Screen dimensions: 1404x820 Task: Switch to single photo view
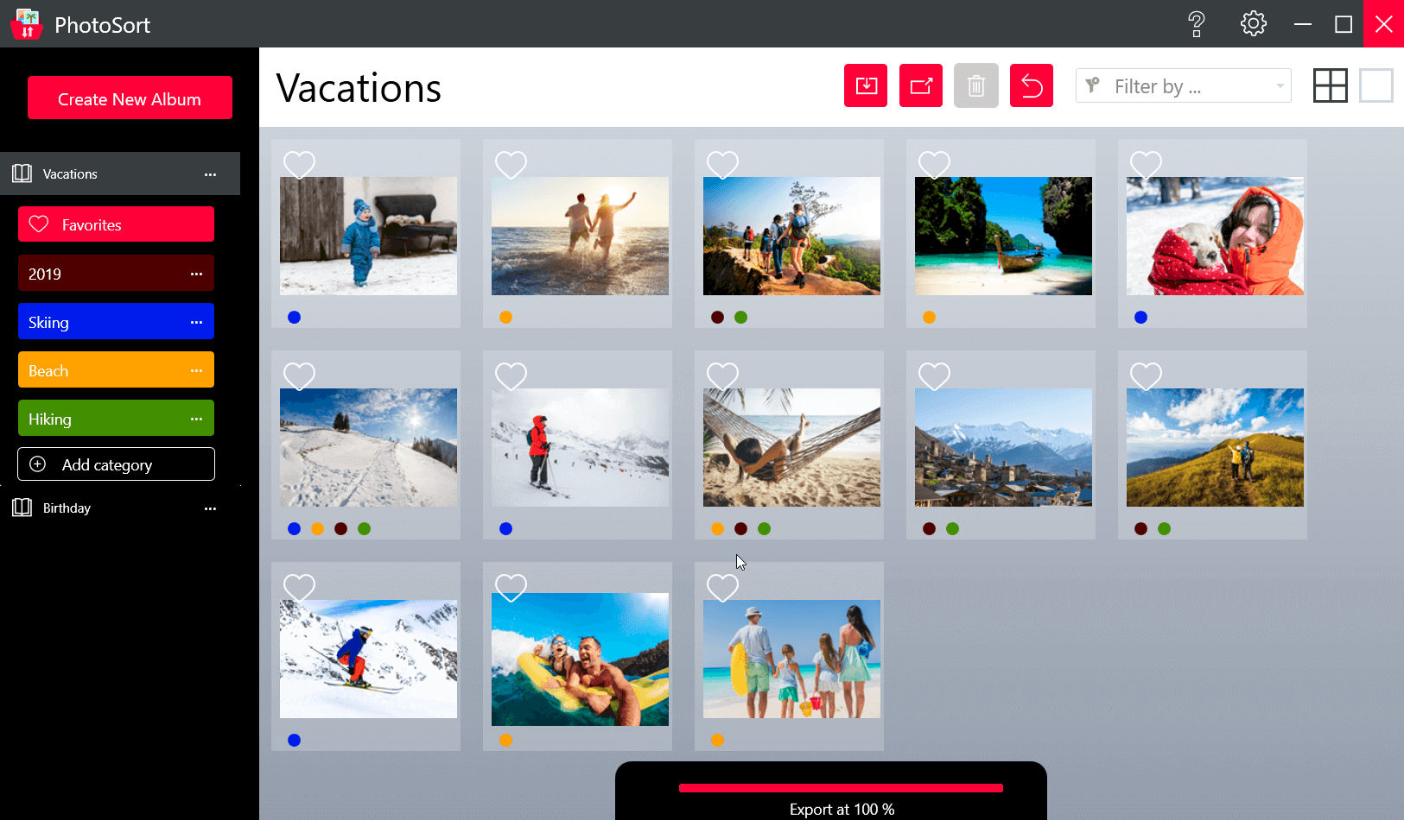[1375, 85]
